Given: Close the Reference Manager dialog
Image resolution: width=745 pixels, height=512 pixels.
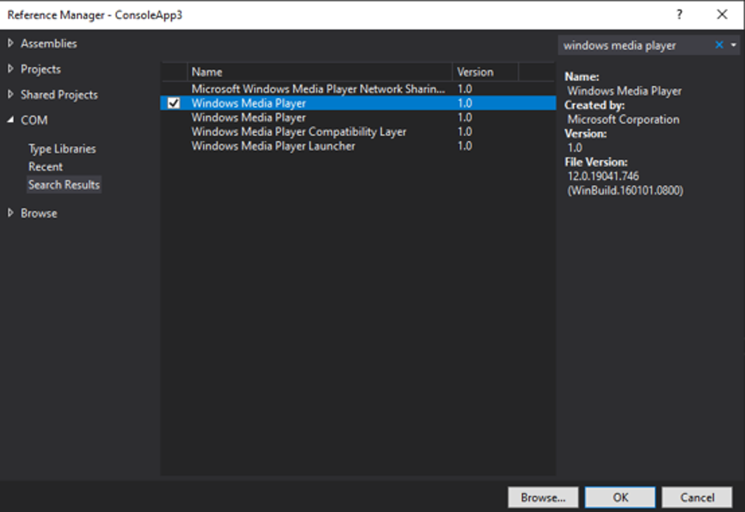Looking at the screenshot, I should (x=722, y=15).
